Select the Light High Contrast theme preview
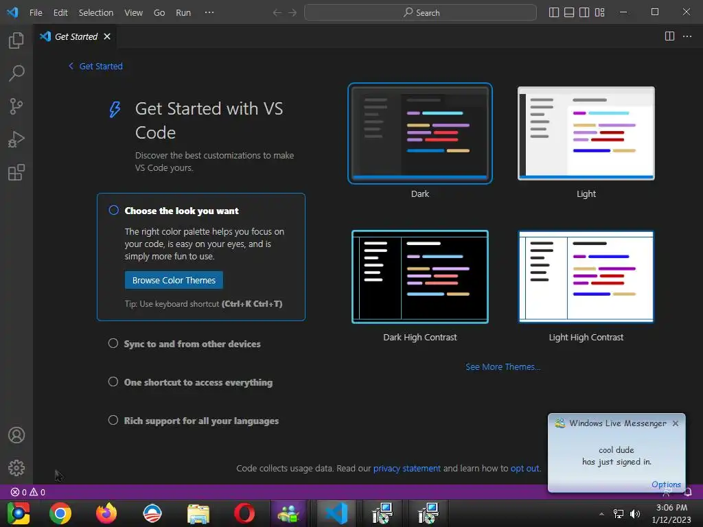The width and height of the screenshot is (703, 527). [x=586, y=277]
